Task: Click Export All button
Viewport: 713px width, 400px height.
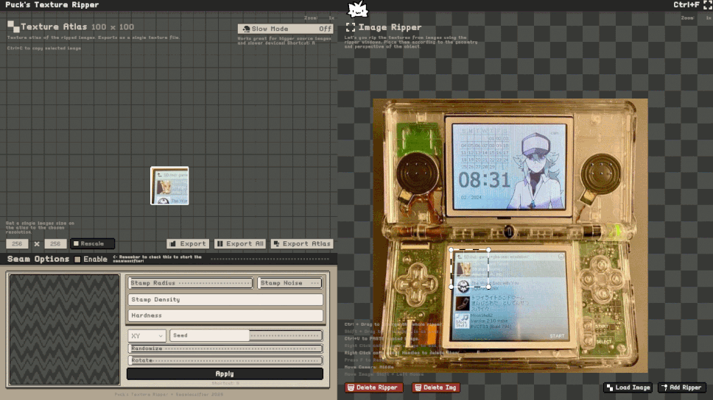Action: 240,244
